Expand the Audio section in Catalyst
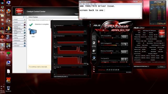This screenshot has height=94, width=168. point(19,43)
